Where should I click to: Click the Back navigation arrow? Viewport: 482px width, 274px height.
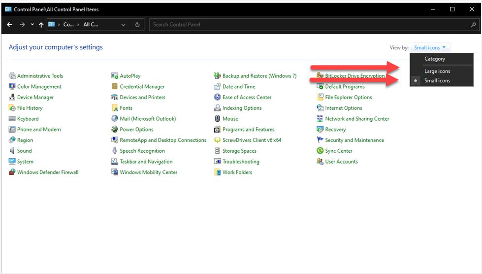tap(9, 25)
